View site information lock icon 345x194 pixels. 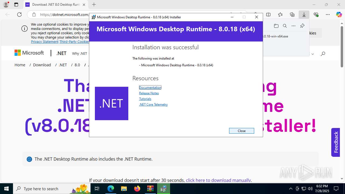[x=34, y=15]
